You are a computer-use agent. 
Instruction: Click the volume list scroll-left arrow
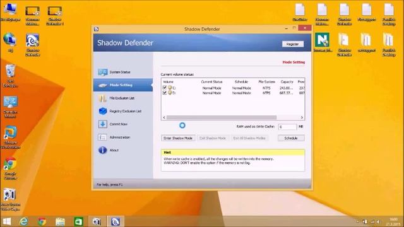pos(164,117)
